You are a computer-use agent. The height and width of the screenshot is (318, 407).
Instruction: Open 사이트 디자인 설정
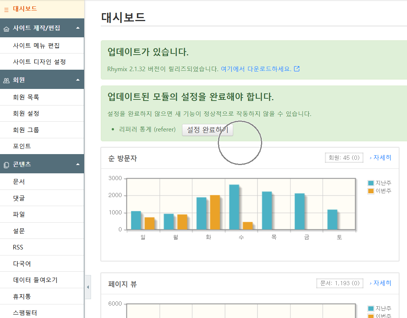42,62
